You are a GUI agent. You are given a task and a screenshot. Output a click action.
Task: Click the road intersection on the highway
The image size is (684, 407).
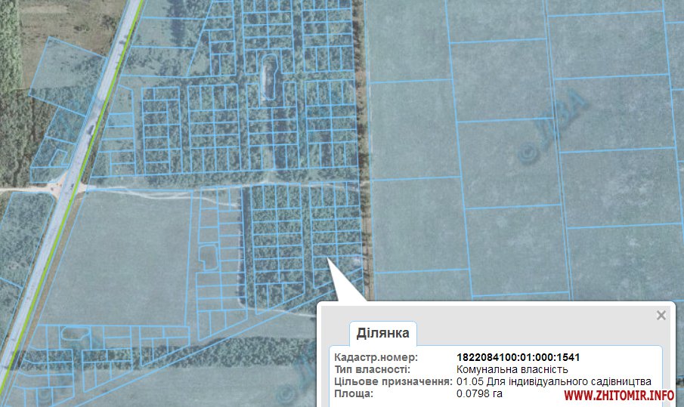tap(70, 185)
